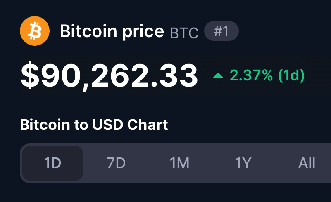Click the green upward triangle indicator
Viewport: 331px width, 202px height.
point(218,75)
